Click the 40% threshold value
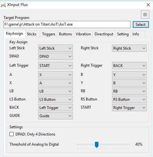Image resolution: width=153 pixels, height=157 pixels. [x=139, y=144]
